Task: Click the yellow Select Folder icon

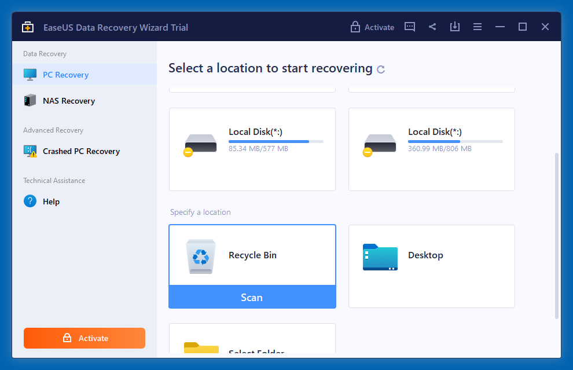Action: 201,347
